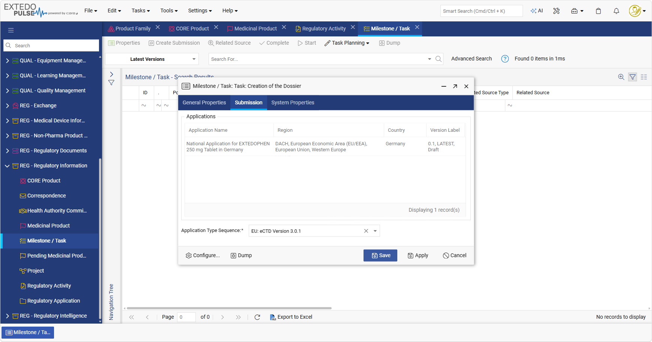Clear the Application Type Sequence value
652x342 pixels.
(366, 231)
